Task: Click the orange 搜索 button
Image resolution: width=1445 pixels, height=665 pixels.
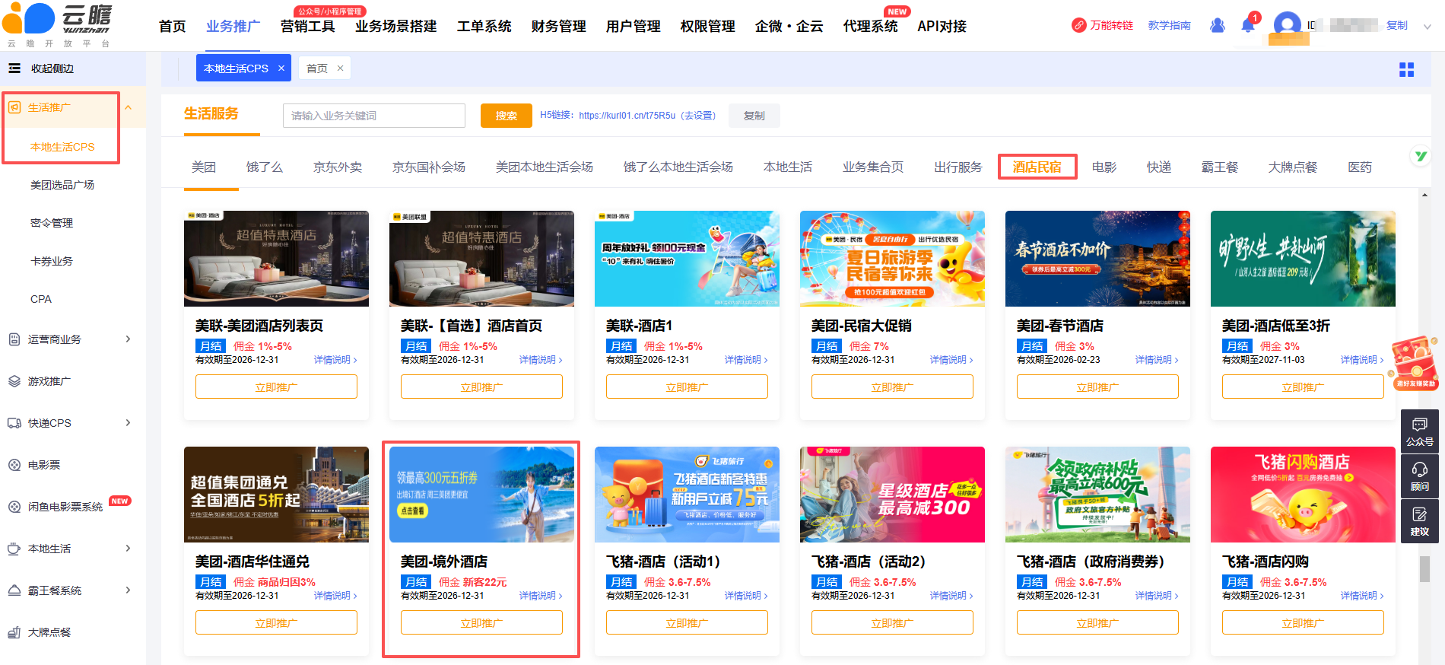Action: (x=506, y=116)
